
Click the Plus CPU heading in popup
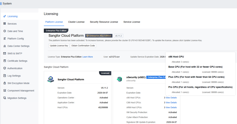click(x=196, y=77)
